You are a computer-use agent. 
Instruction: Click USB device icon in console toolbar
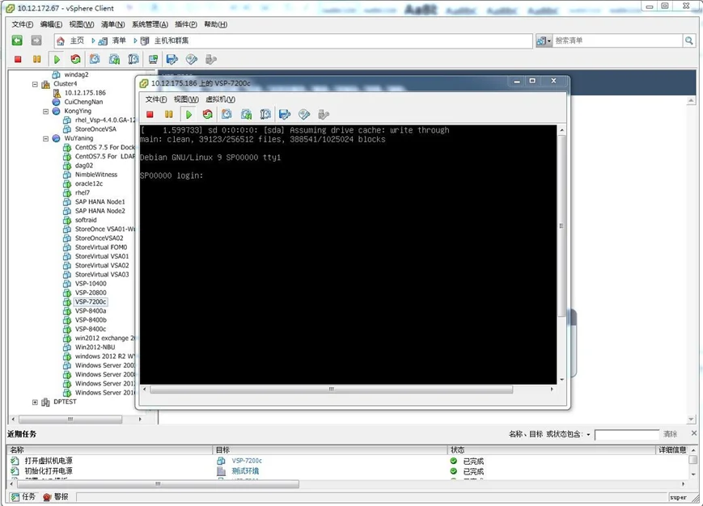pyautogui.click(x=324, y=115)
